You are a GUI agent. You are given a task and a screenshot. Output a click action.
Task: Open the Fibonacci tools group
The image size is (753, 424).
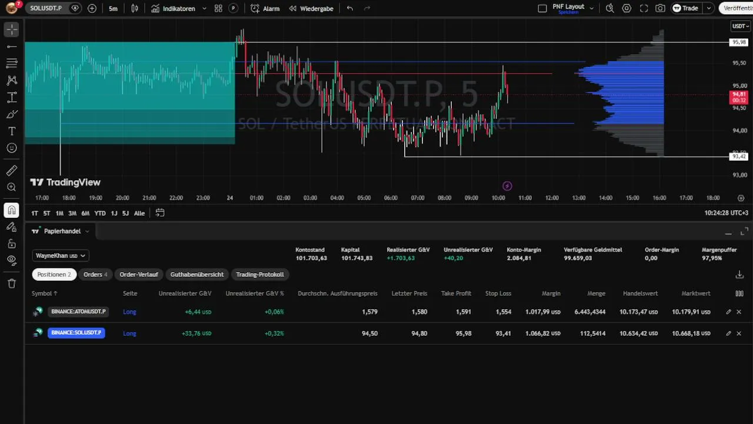(x=12, y=63)
